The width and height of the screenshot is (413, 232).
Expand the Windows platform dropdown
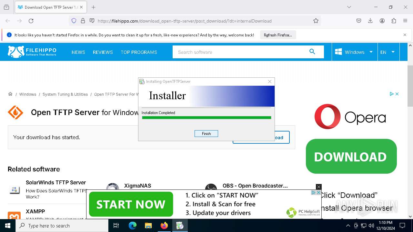pyautogui.click(x=354, y=52)
